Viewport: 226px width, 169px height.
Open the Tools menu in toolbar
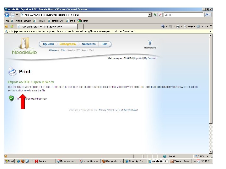202,26
